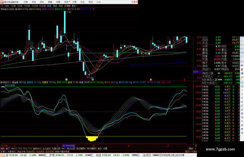Viewport: 244px width, 157px height.
Task: Click the 15 minute shortcut in right sidebar
Action: click(x=242, y=98)
